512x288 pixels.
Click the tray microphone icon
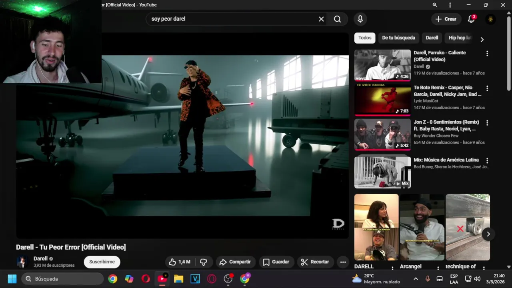(428, 279)
